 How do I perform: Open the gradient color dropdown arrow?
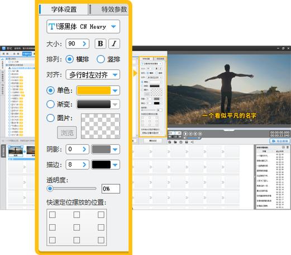pos(115,105)
